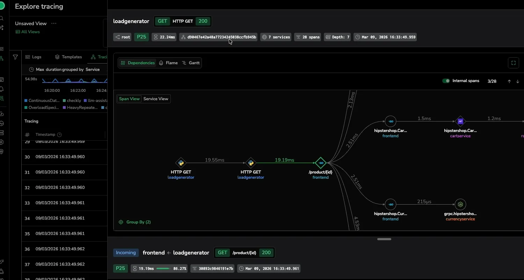Image resolution: width=524 pixels, height=280 pixels.
Task: Click the currencyservice Node.js node icon
Action: click(x=460, y=205)
